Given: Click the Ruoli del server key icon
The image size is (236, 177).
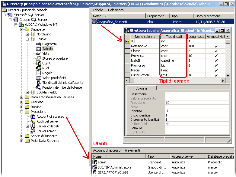Looking at the screenshot, I should tap(33, 121).
